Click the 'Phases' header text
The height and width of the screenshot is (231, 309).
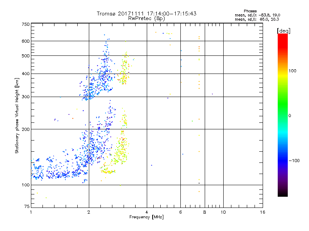click(250, 11)
